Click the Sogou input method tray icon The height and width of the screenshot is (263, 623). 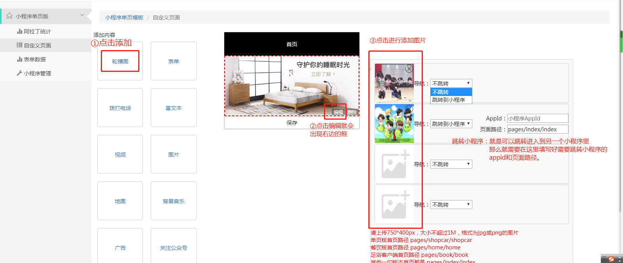(x=611, y=259)
